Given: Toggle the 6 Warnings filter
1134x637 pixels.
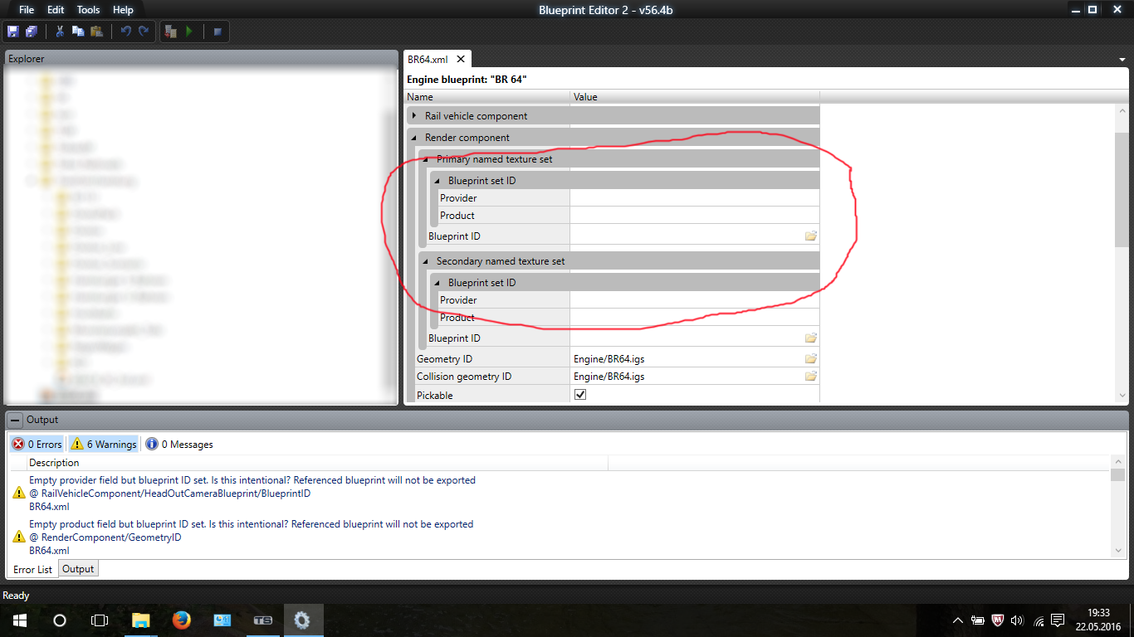Looking at the screenshot, I should pyautogui.click(x=103, y=445).
